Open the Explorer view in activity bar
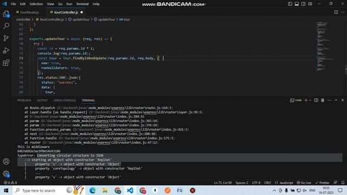Image resolution: width=347 pixels, height=195 pixels. [6, 14]
